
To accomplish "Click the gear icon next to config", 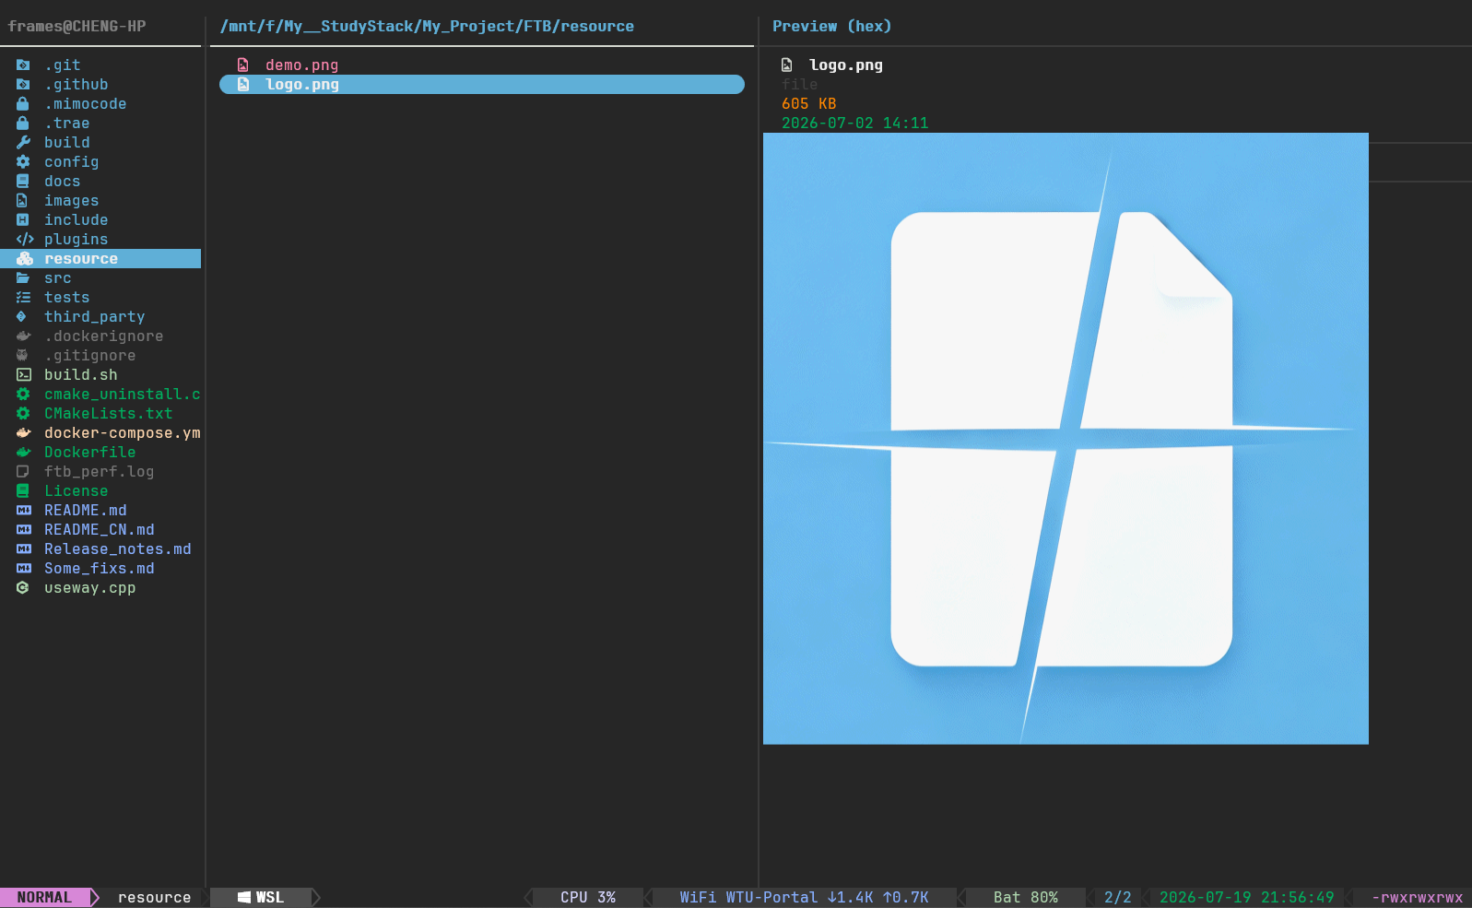I will click(x=23, y=161).
